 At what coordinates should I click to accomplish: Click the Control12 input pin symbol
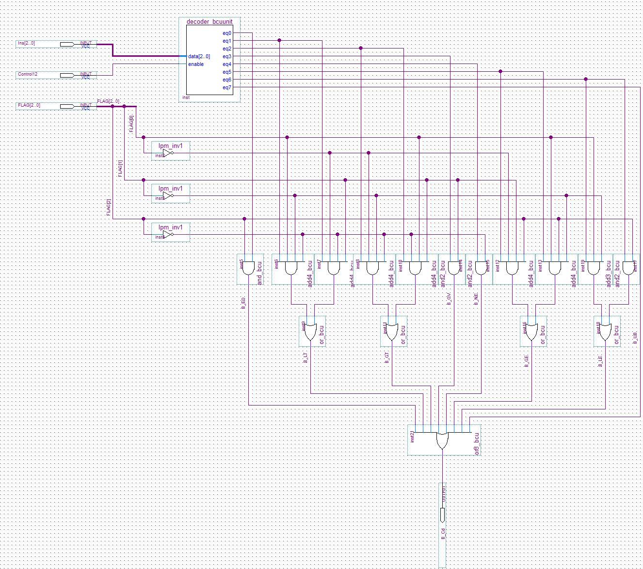67,75
